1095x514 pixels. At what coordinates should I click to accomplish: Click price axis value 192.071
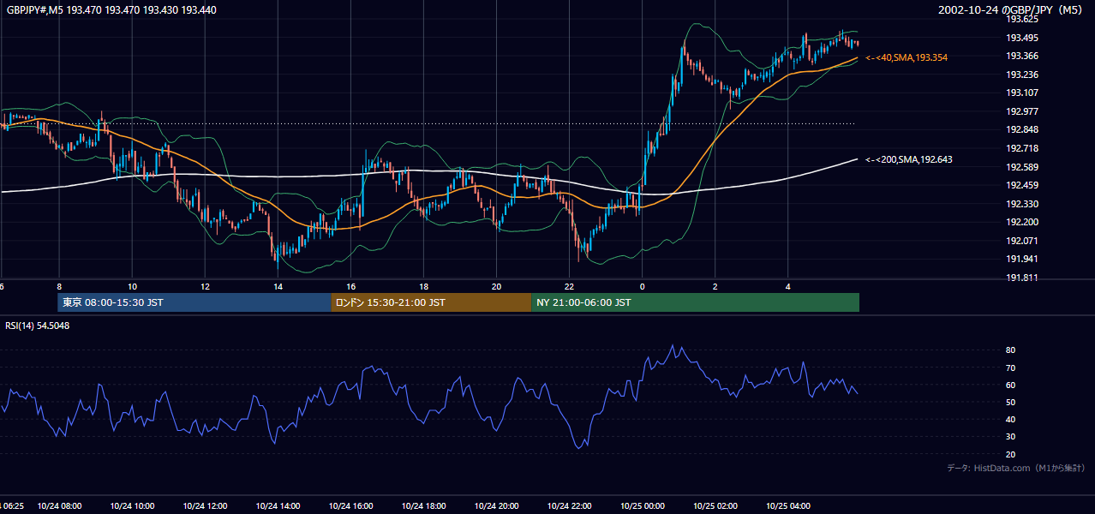(x=1021, y=241)
